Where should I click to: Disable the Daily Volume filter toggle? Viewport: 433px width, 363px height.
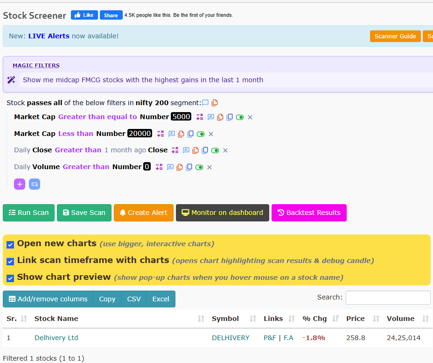click(199, 167)
